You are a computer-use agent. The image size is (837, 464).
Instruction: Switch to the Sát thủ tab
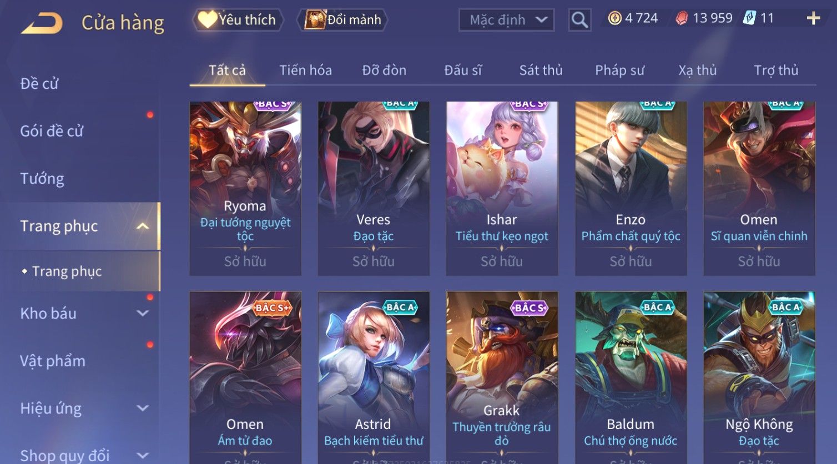[x=541, y=70]
